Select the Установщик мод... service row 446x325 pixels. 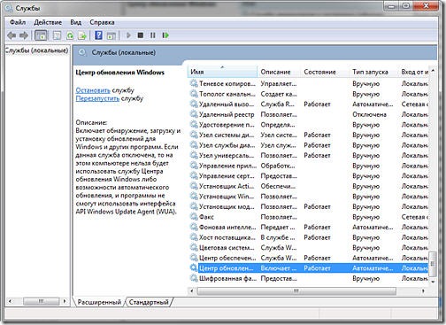tap(309, 206)
